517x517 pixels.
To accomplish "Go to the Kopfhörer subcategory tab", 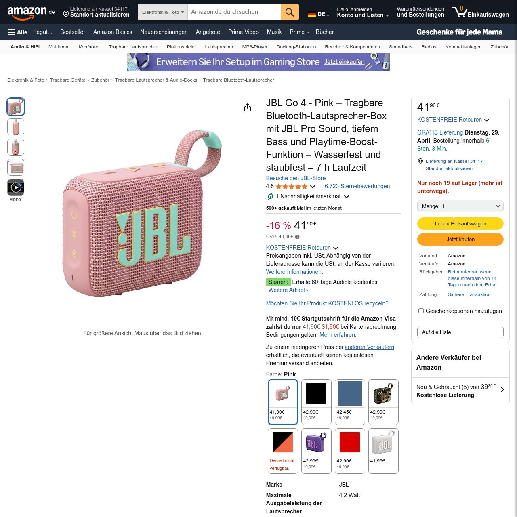I will click(89, 47).
